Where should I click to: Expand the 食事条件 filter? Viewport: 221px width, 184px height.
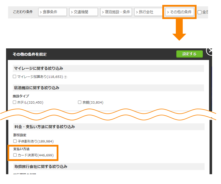tap(52, 12)
